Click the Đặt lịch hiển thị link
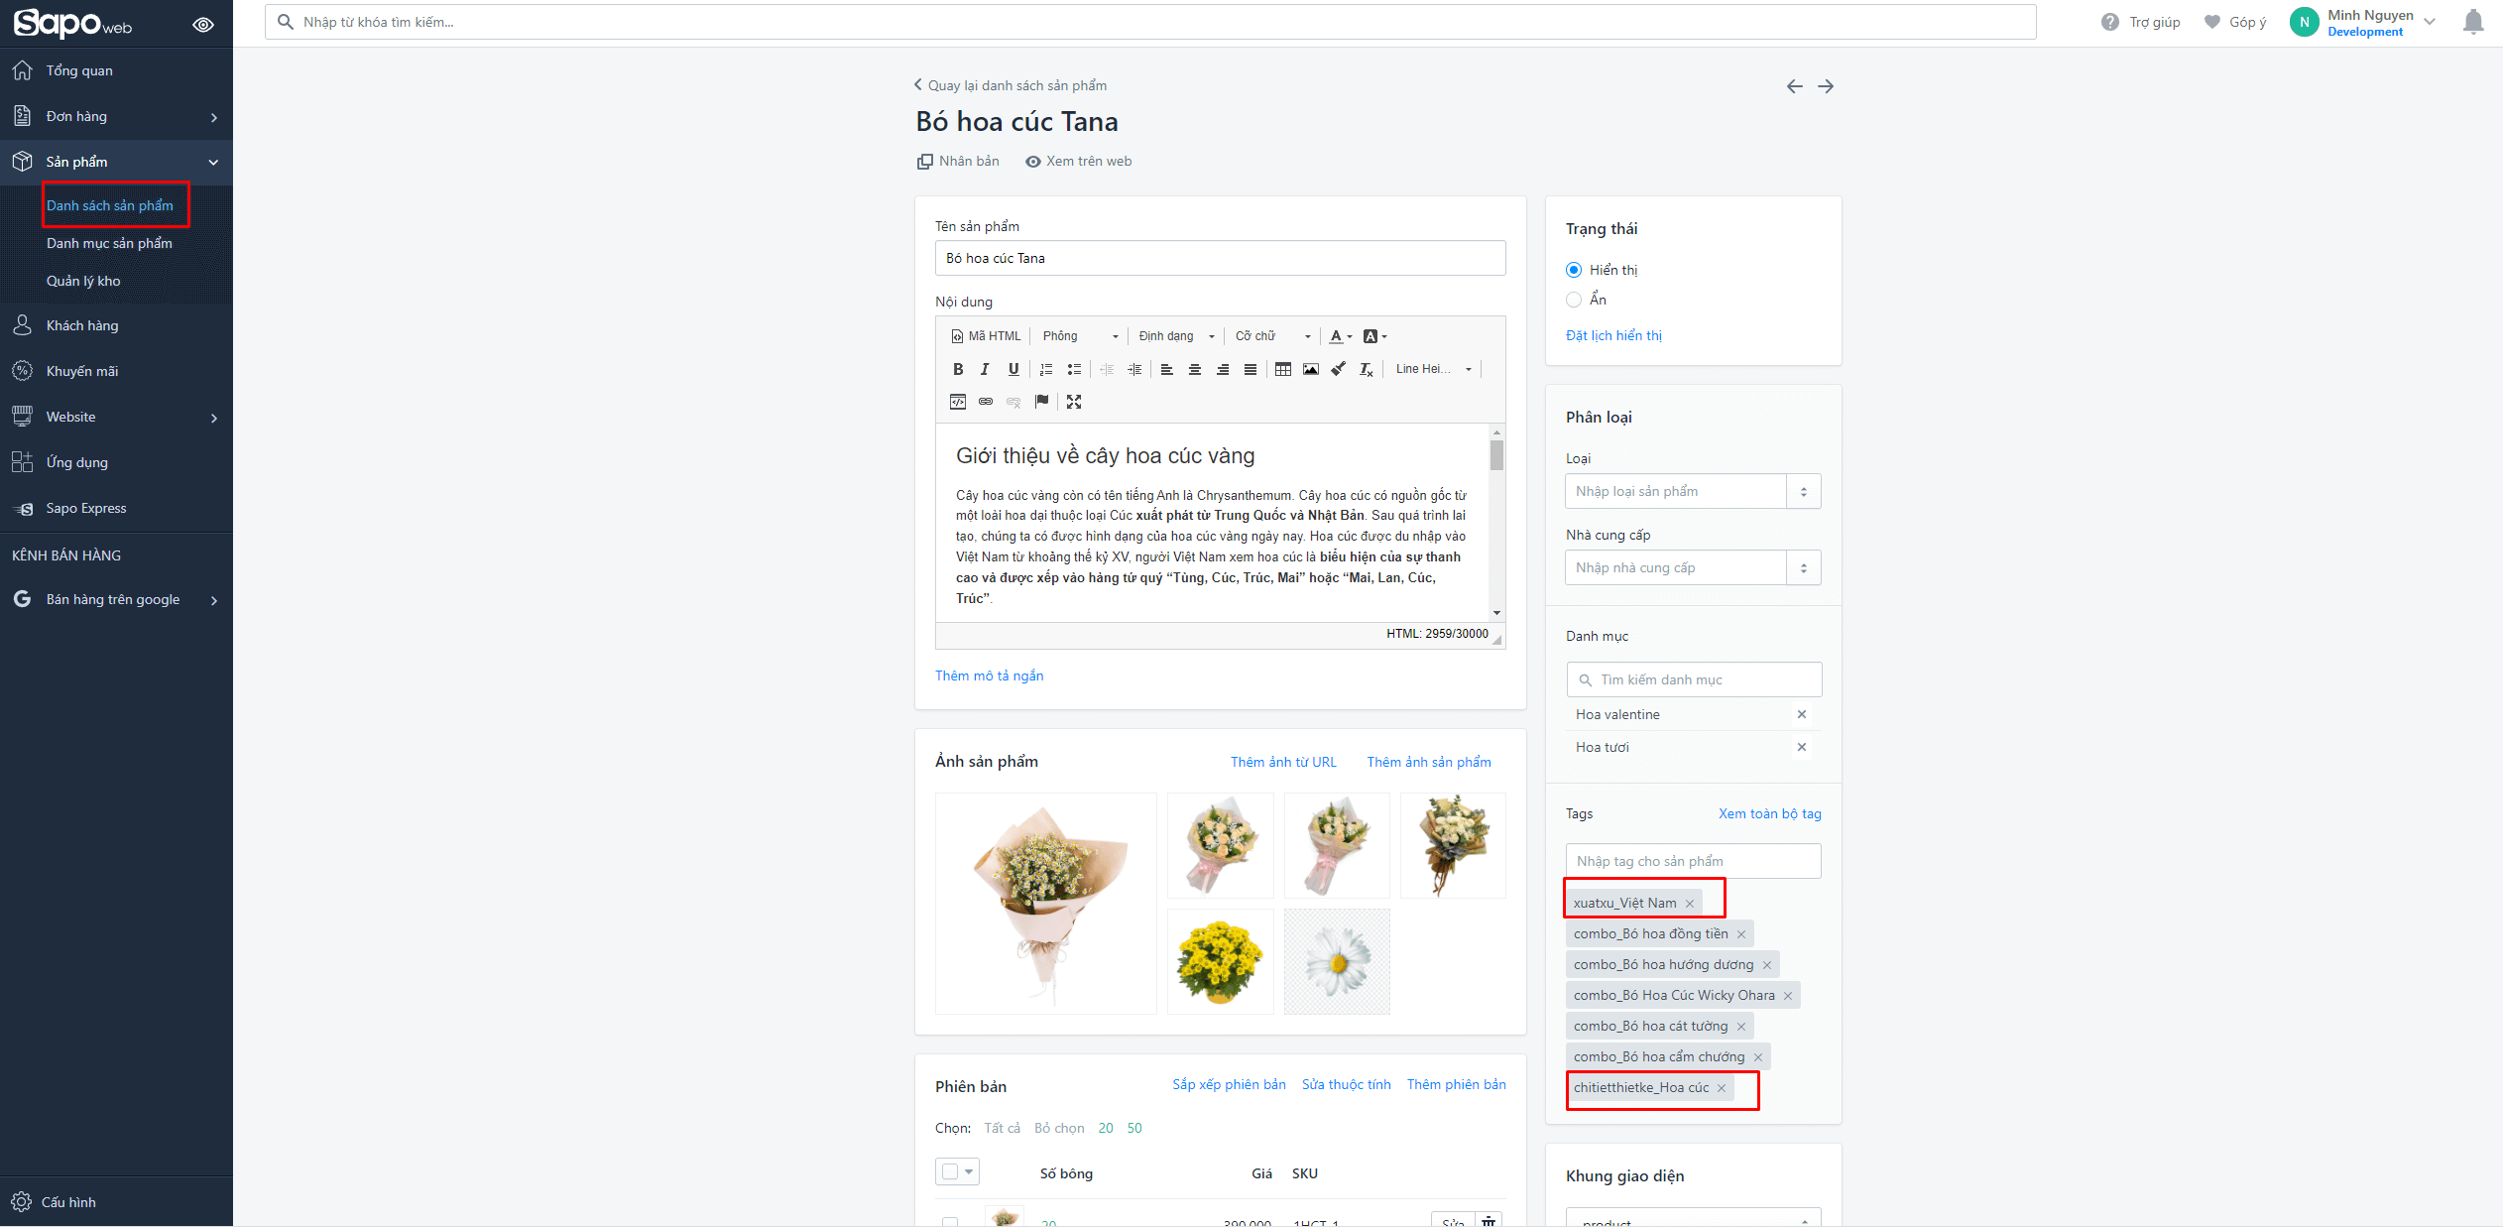 (x=1613, y=335)
